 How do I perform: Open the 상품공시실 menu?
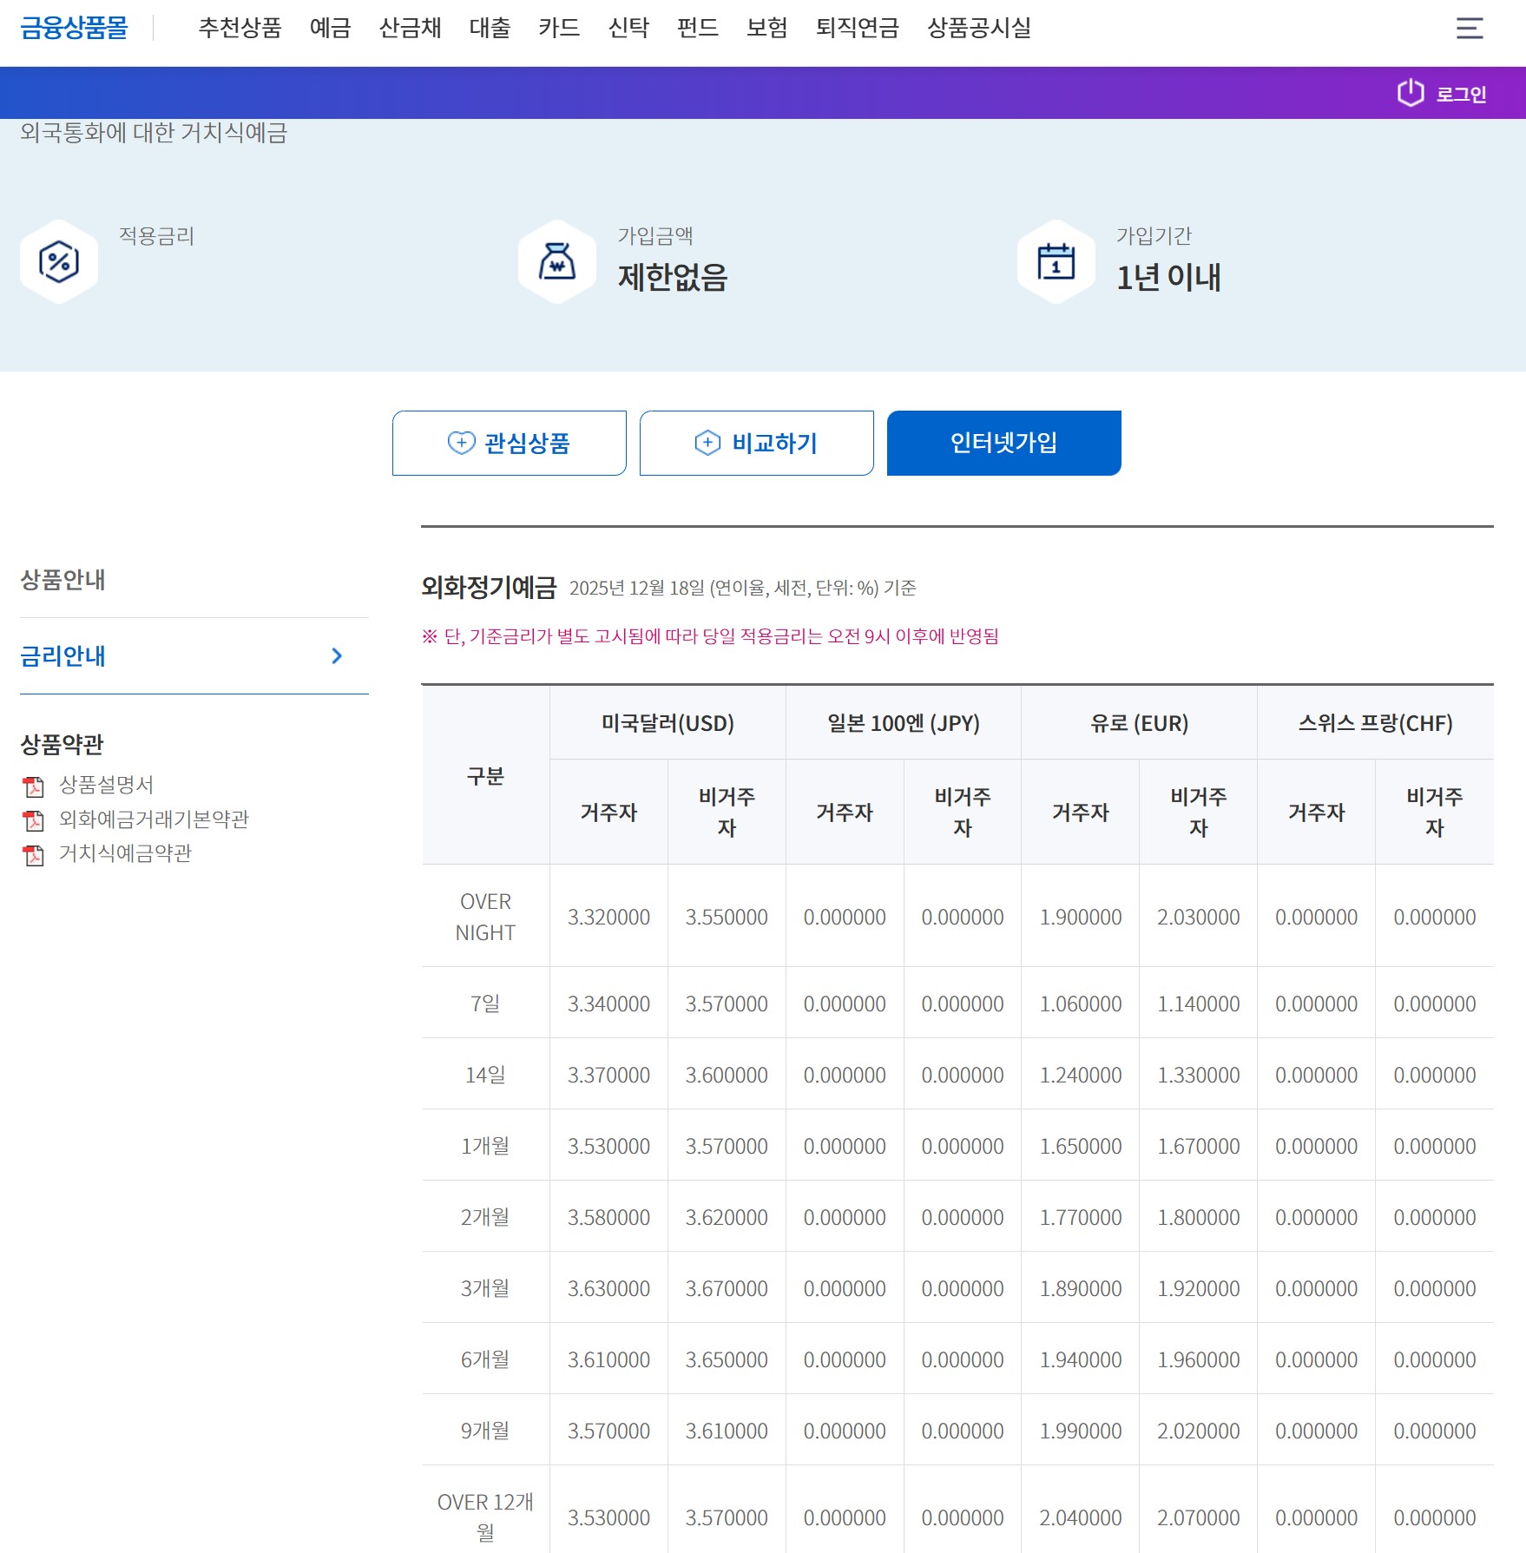pyautogui.click(x=978, y=29)
